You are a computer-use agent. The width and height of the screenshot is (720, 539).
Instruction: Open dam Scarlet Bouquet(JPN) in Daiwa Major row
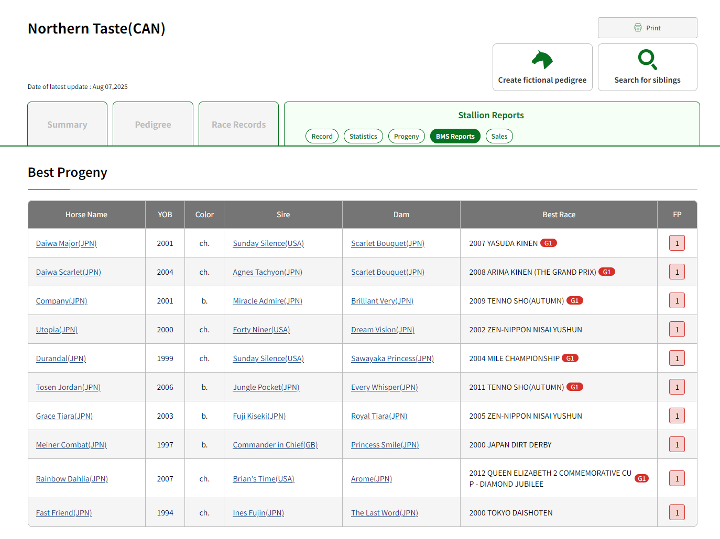tap(388, 243)
